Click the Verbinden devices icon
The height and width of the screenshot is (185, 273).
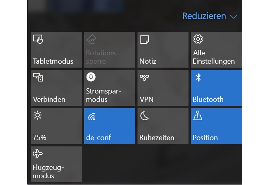(38, 77)
